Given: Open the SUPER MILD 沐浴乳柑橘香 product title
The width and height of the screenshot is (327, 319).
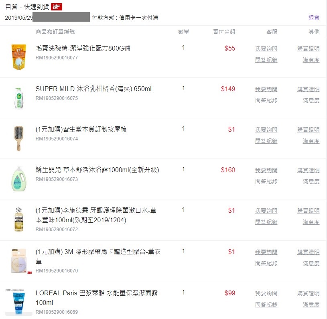Looking at the screenshot, I should point(94,89).
